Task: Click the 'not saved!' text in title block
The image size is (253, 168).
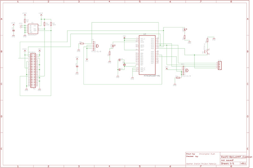Action: coord(227,160)
